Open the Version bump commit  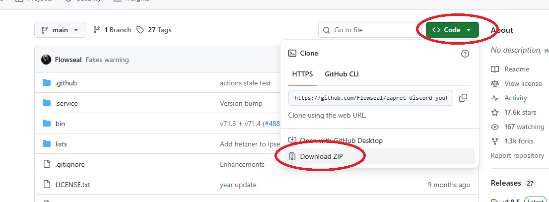(241, 104)
